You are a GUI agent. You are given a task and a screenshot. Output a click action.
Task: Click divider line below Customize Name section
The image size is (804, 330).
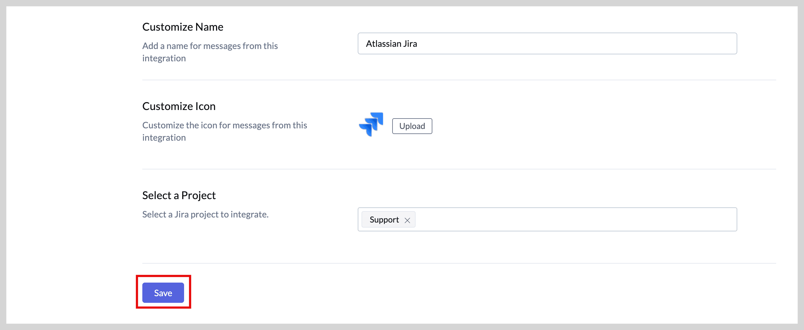point(459,80)
